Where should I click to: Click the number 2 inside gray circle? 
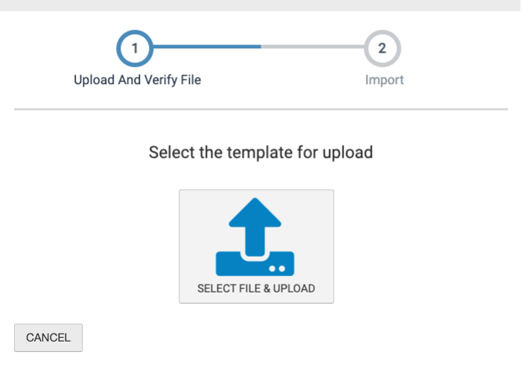point(382,48)
